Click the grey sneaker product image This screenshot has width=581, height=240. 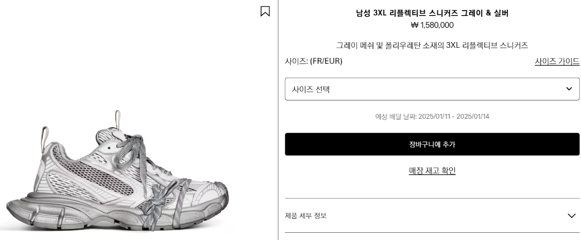coord(116,179)
